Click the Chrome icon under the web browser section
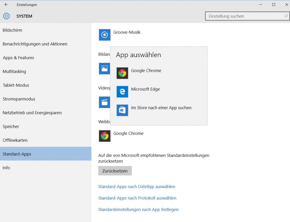 pos(104,136)
